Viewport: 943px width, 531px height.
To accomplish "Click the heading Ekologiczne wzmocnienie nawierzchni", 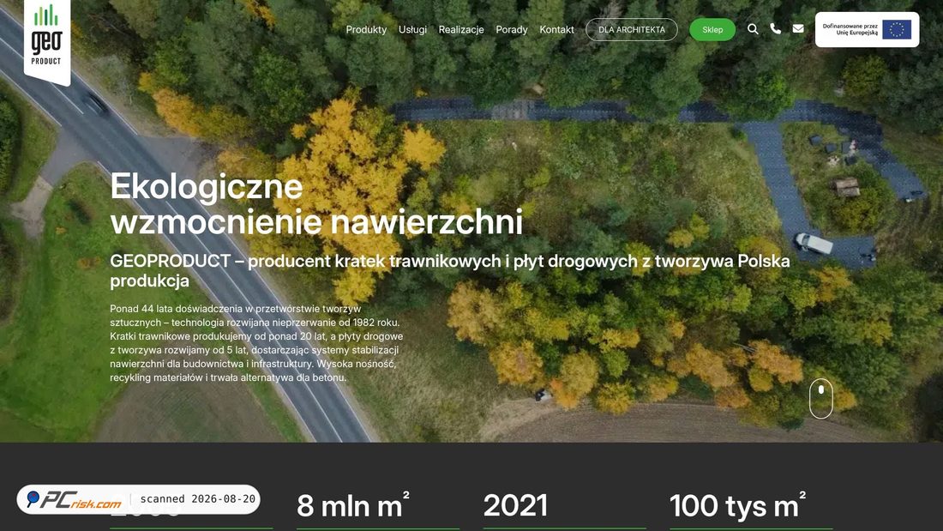I will pyautogui.click(x=316, y=203).
